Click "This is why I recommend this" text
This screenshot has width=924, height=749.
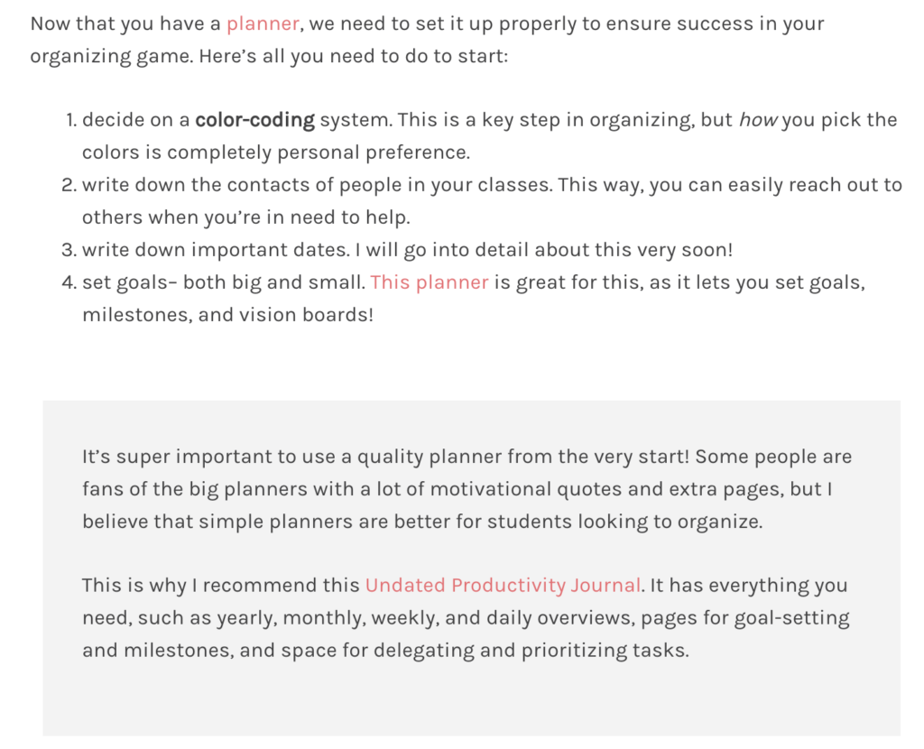pos(221,586)
